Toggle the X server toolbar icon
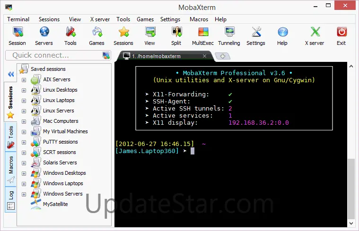Viewport: 359px width, 231px height. click(x=315, y=32)
